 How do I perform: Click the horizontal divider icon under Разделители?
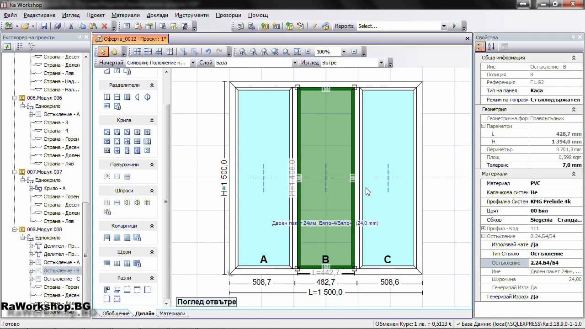pos(117,97)
